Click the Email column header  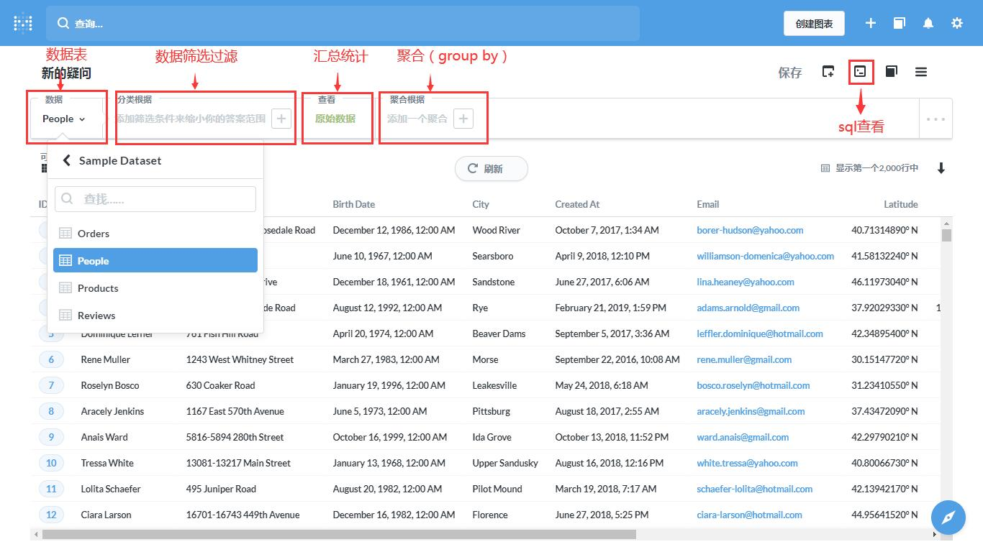point(708,204)
